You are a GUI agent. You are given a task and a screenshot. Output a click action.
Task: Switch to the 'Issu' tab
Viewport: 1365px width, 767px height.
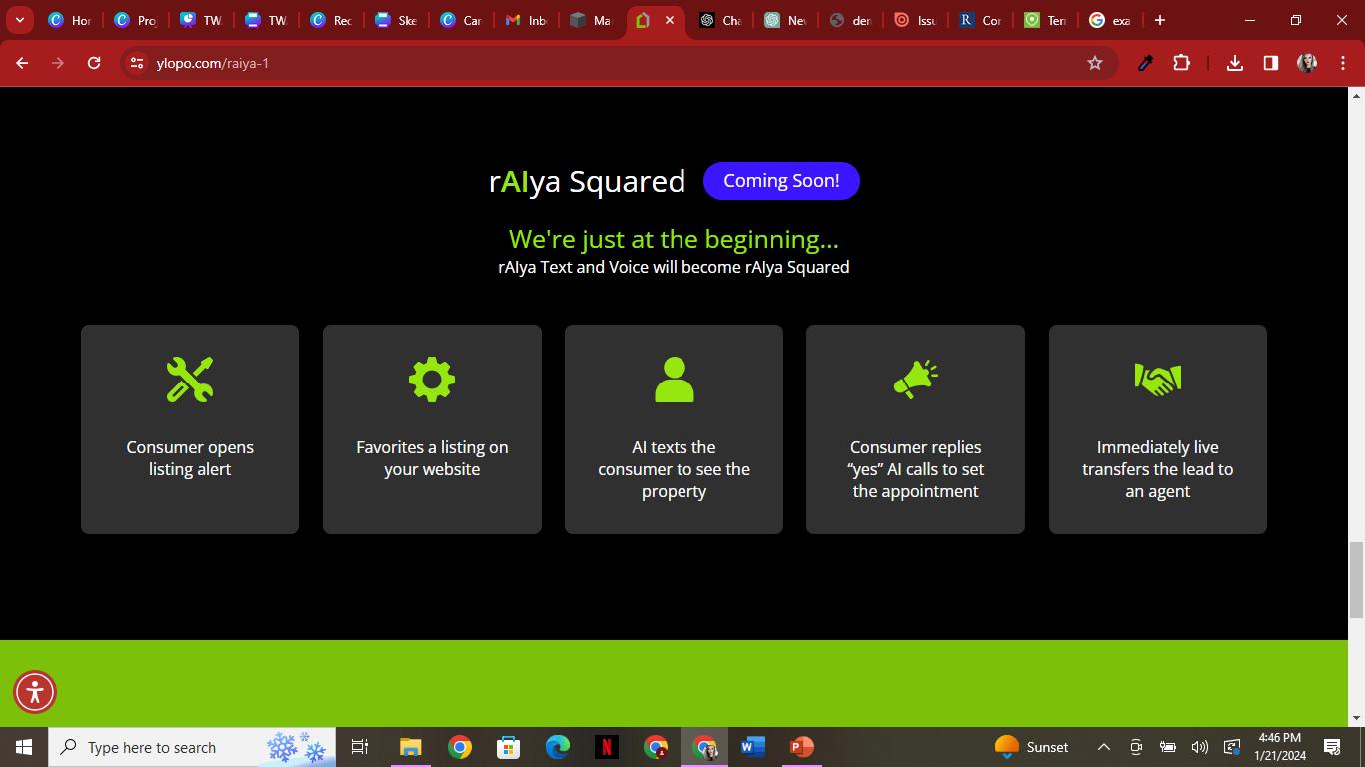[x=915, y=20]
